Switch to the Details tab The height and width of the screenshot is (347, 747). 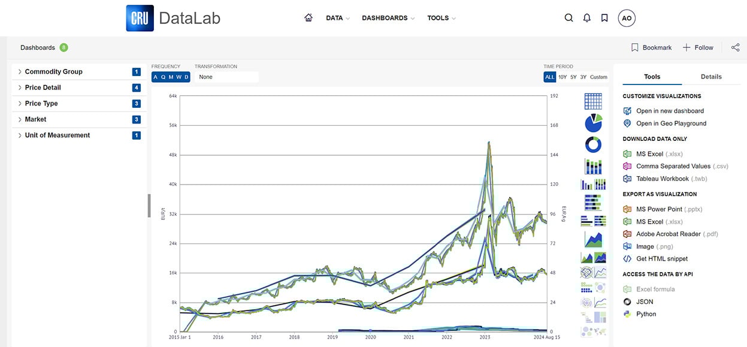click(x=711, y=77)
